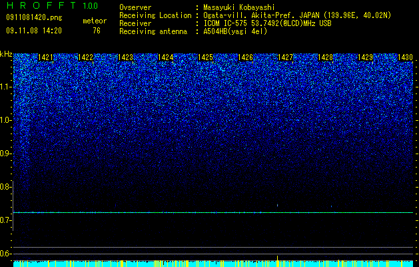Click the observer name Masayuki Kobayashi
Image resolution: width=419 pixels, height=267 pixels.
pos(239,7)
